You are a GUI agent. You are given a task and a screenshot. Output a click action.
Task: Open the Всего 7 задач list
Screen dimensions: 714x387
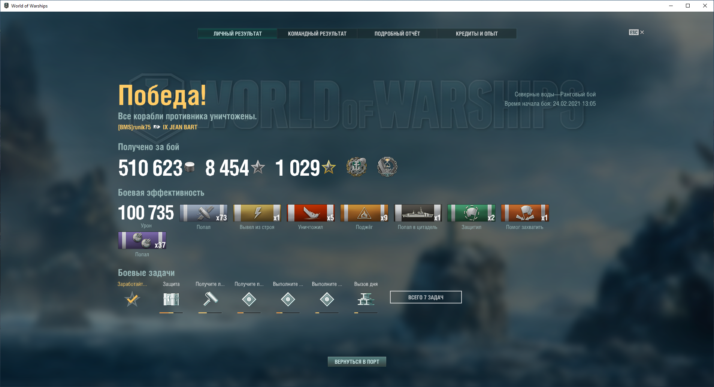pos(426,297)
